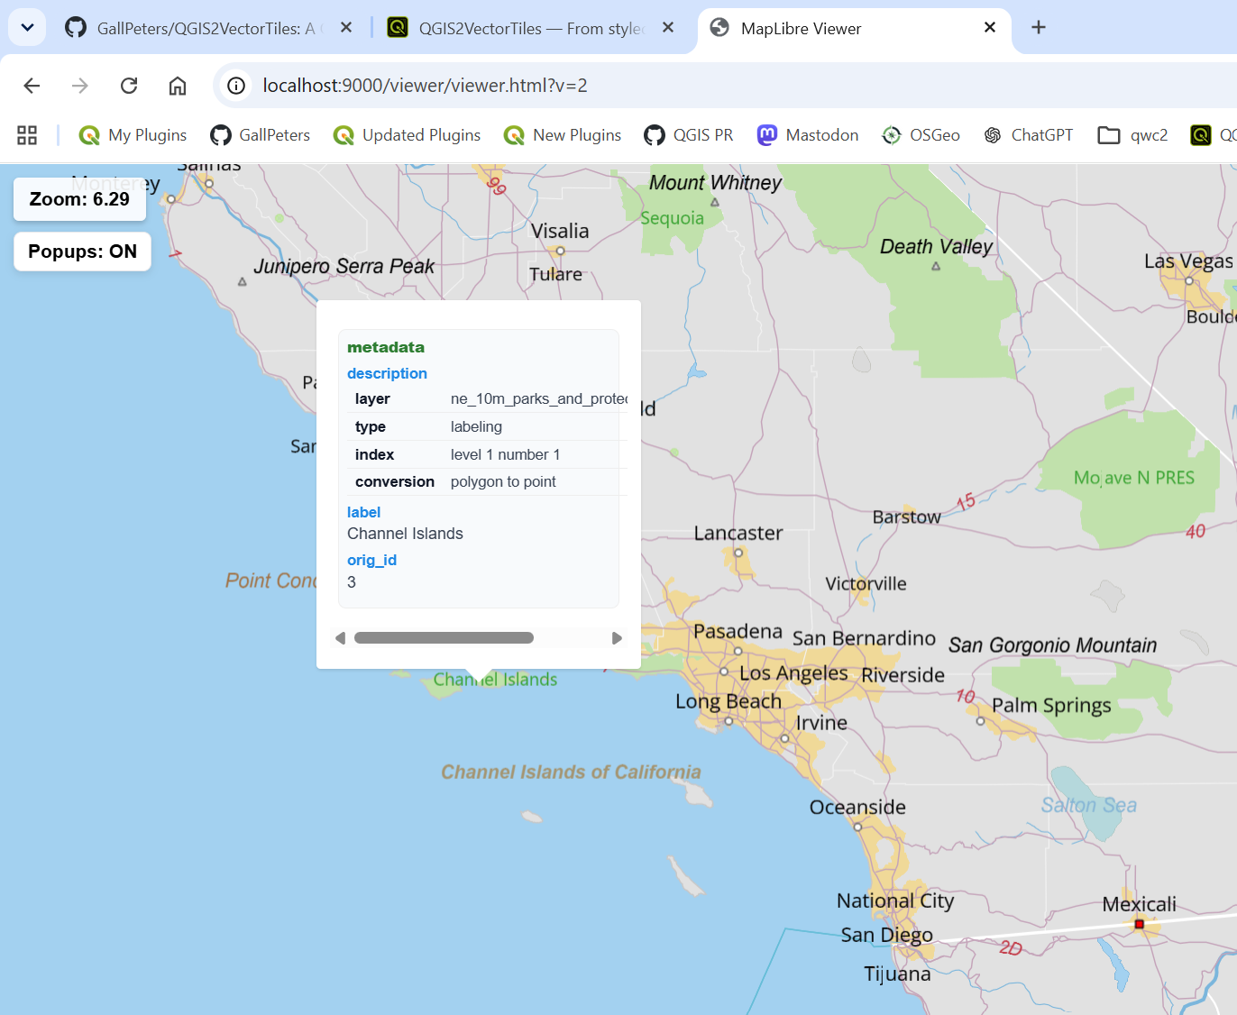Viewport: 1237px width, 1015px height.
Task: Reload the page with the refresh icon
Action: coord(129,86)
